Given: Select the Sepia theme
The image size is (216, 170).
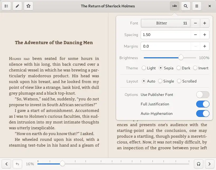Looking at the screenshot, I should point(166,68).
